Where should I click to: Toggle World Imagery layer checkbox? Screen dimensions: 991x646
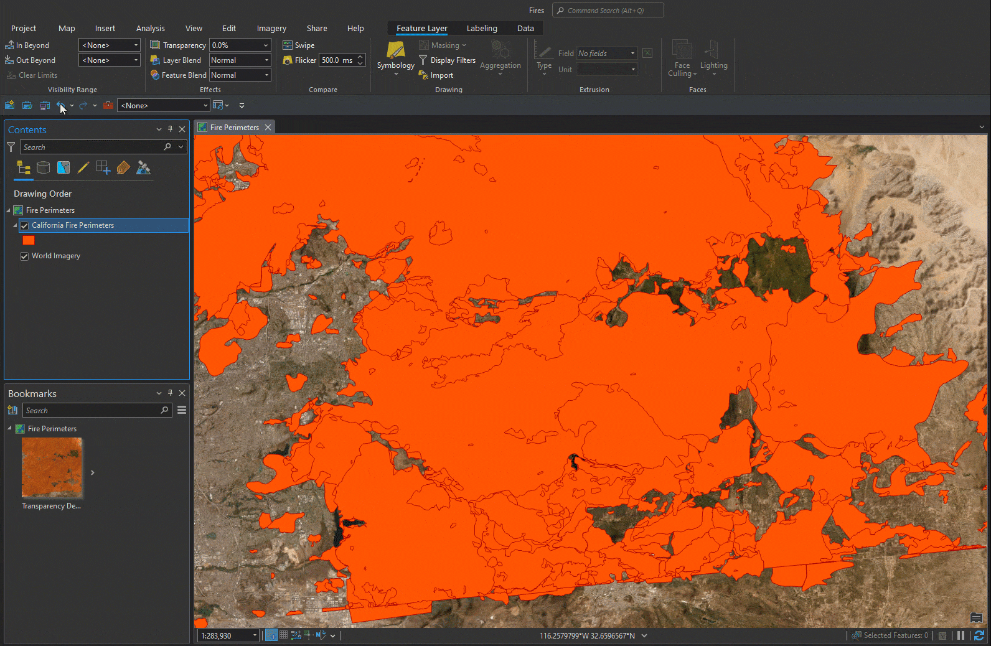pos(24,256)
